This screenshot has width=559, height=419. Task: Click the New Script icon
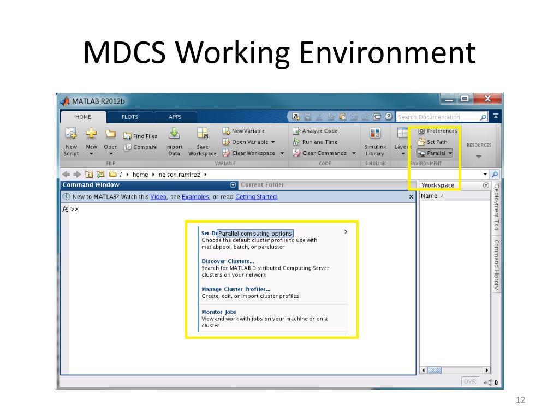[x=71, y=133]
